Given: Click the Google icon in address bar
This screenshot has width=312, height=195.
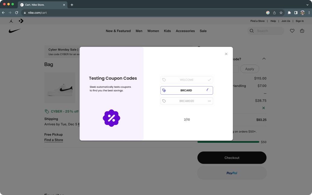Looking at the screenshot, I should click(268, 13).
